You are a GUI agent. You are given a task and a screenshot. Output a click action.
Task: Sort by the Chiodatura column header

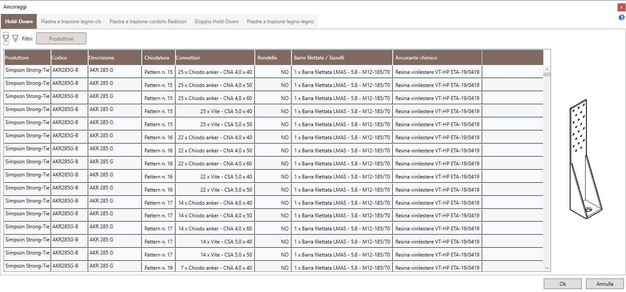(x=159, y=57)
